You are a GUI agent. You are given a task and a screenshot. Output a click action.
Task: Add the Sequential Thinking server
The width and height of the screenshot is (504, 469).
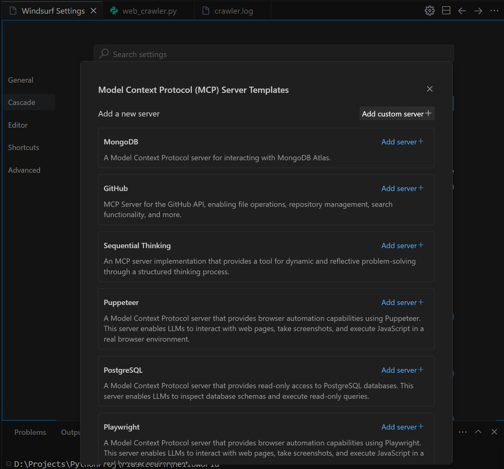click(x=402, y=246)
